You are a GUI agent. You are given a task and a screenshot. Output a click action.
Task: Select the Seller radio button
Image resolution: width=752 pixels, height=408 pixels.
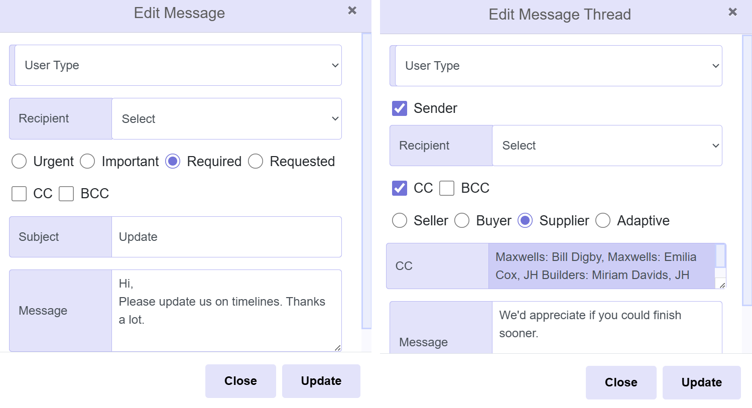tap(399, 220)
